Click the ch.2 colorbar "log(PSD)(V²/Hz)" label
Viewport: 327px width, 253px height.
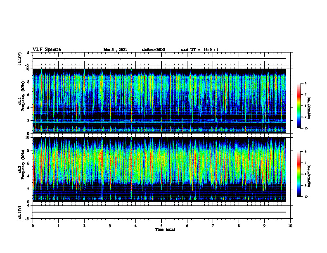coord(309,176)
